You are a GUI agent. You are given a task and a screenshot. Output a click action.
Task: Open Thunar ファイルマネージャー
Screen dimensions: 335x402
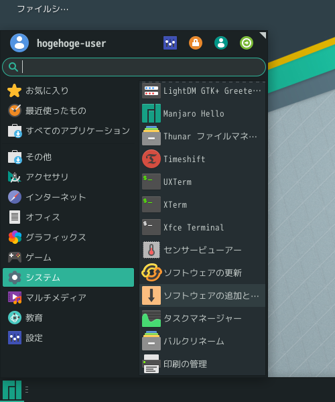tap(202, 136)
